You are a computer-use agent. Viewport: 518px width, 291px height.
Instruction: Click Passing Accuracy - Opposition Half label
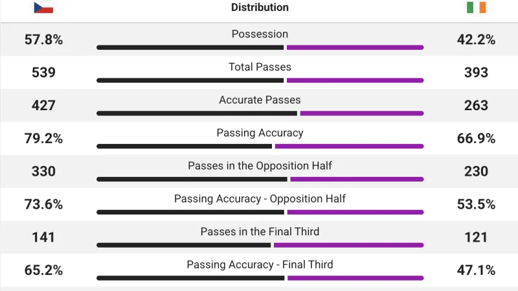pos(260,199)
